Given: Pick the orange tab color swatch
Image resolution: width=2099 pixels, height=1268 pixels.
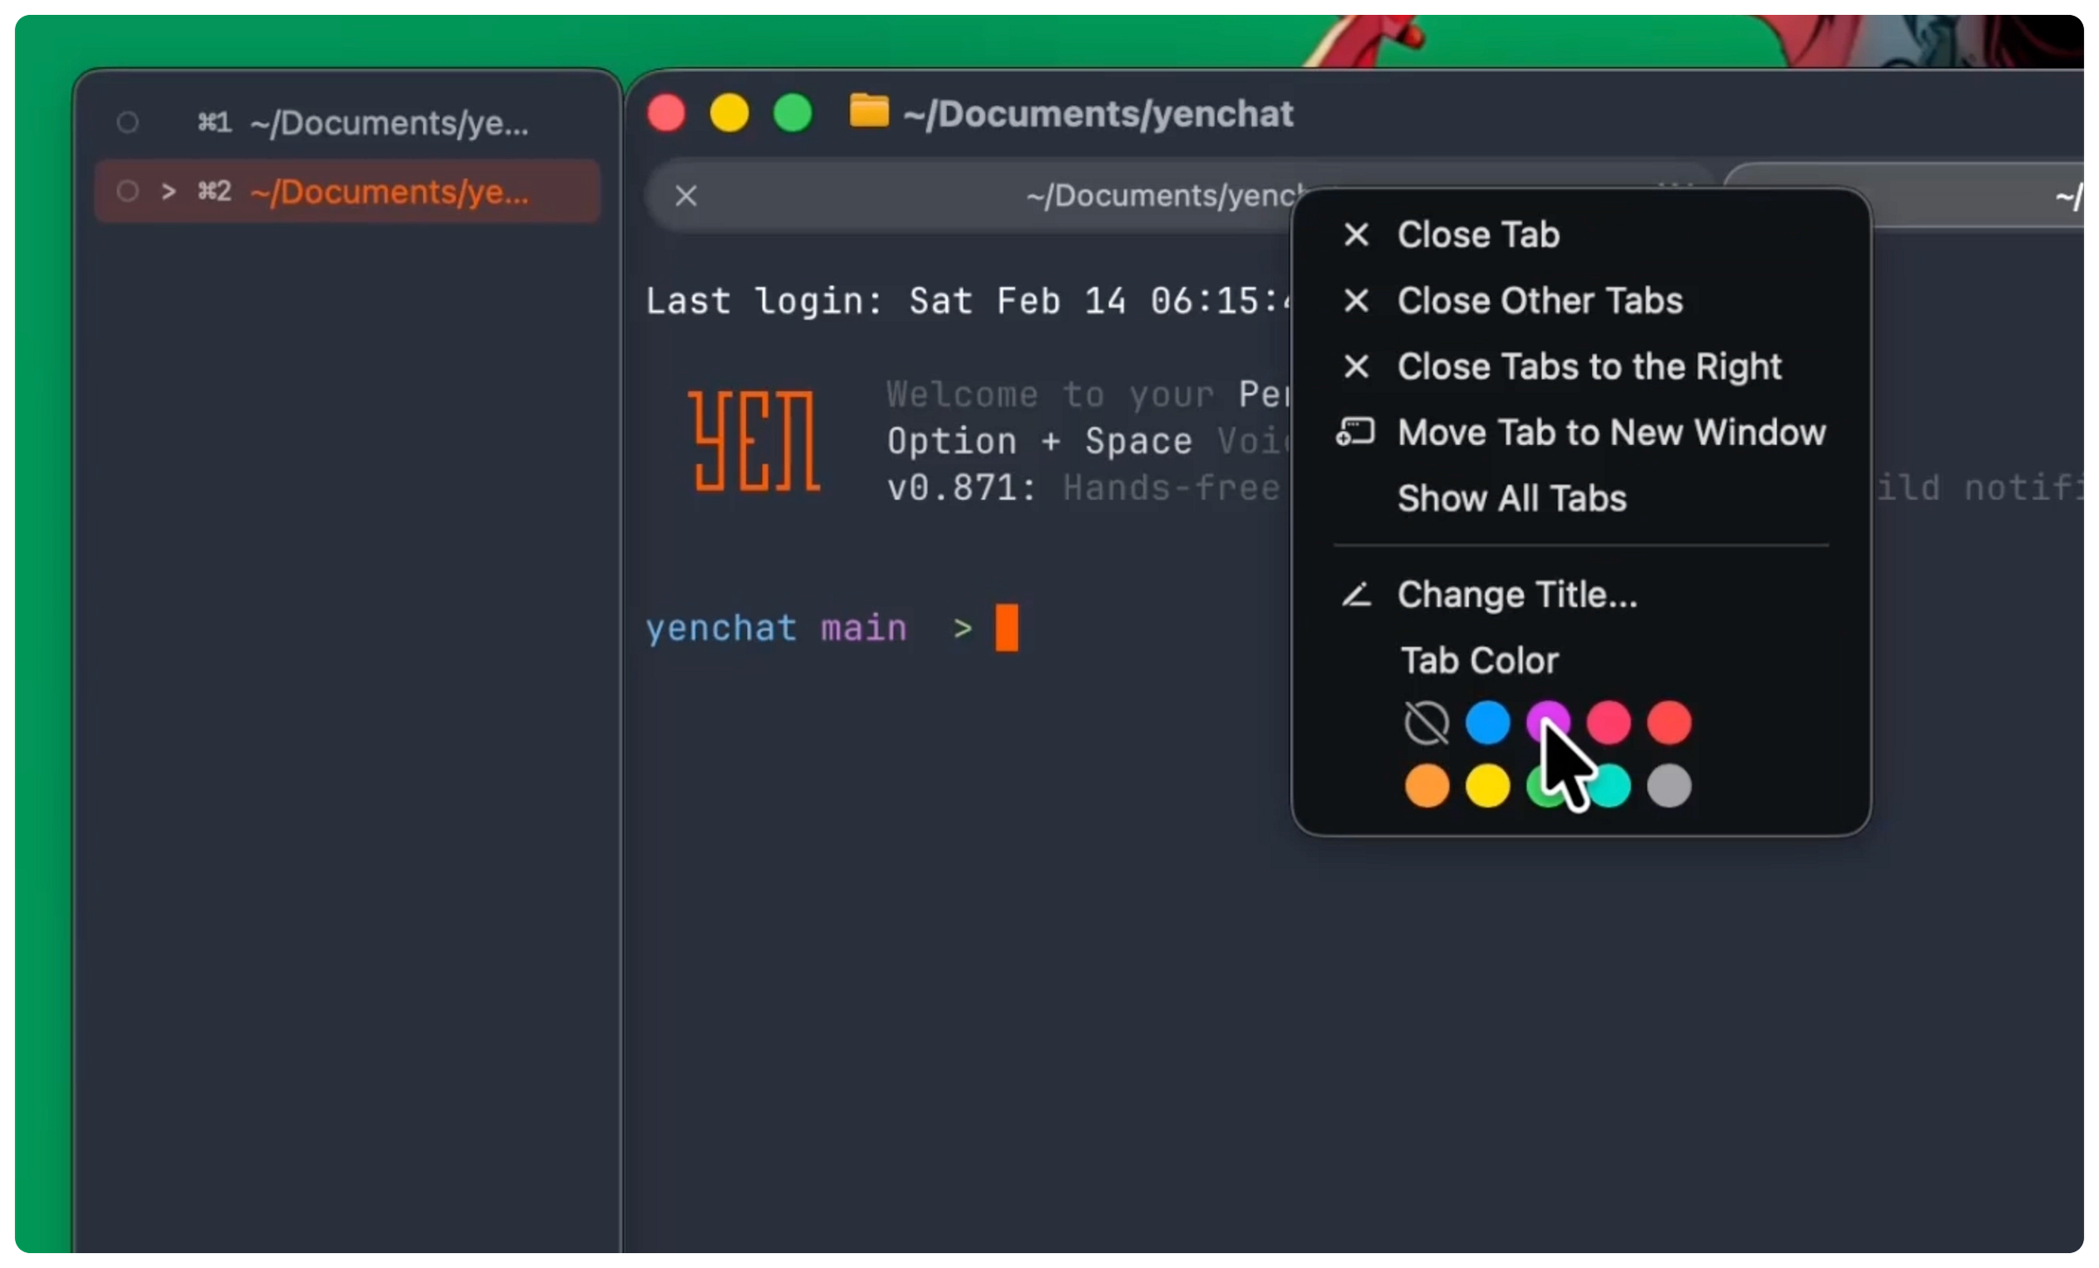Looking at the screenshot, I should point(1426,785).
